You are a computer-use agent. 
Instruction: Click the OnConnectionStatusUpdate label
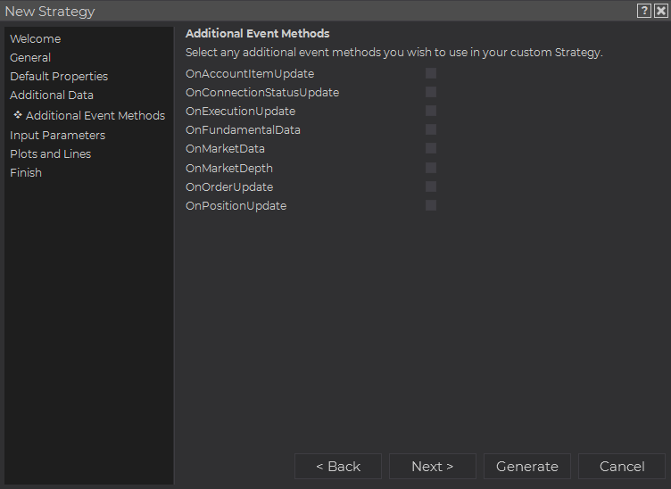coord(262,93)
